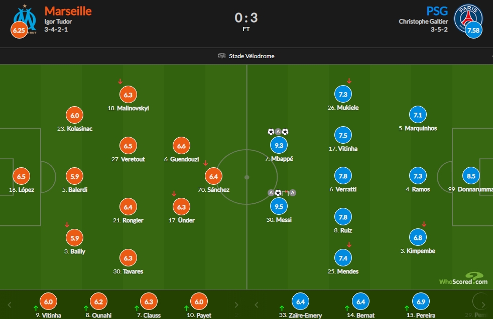Click the Sánchez player name label
The height and width of the screenshot is (319, 493).
(x=213, y=190)
